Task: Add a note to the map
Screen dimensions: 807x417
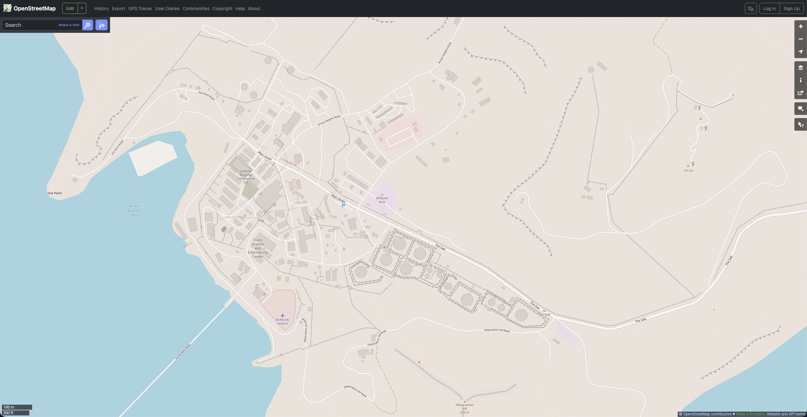Action: coord(800,109)
